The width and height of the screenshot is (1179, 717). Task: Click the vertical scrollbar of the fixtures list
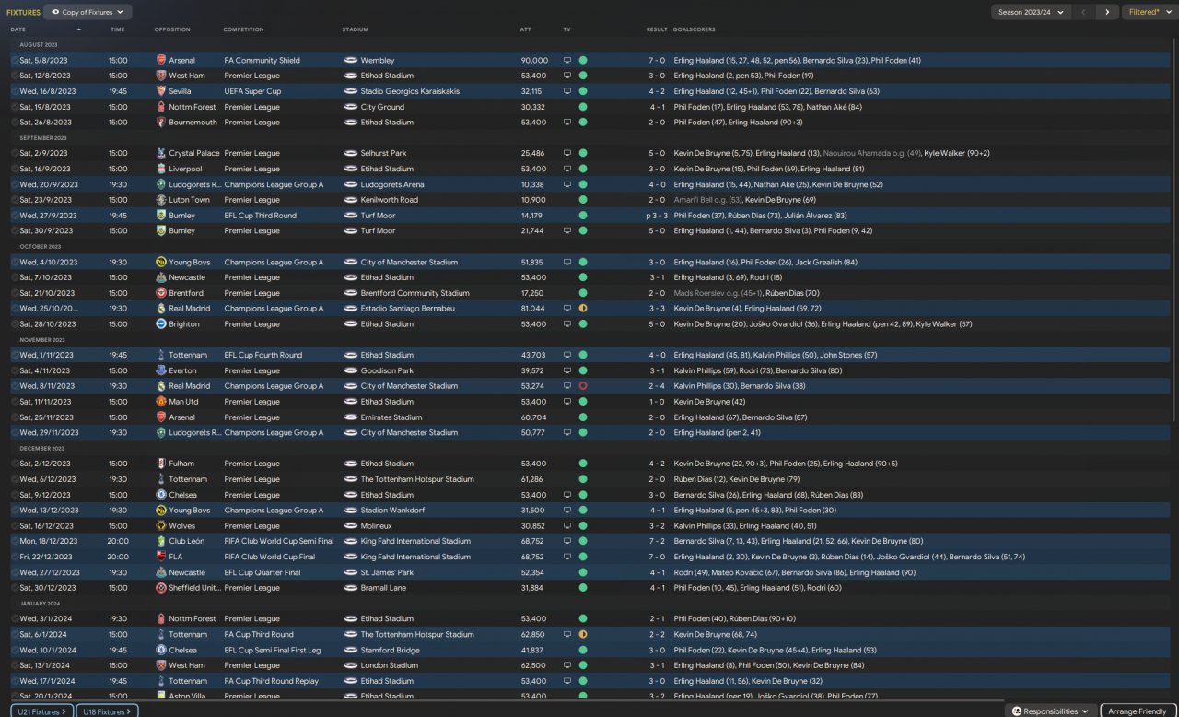1174,230
